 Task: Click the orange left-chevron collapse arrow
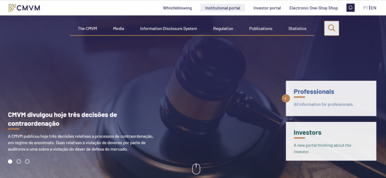tap(286, 99)
